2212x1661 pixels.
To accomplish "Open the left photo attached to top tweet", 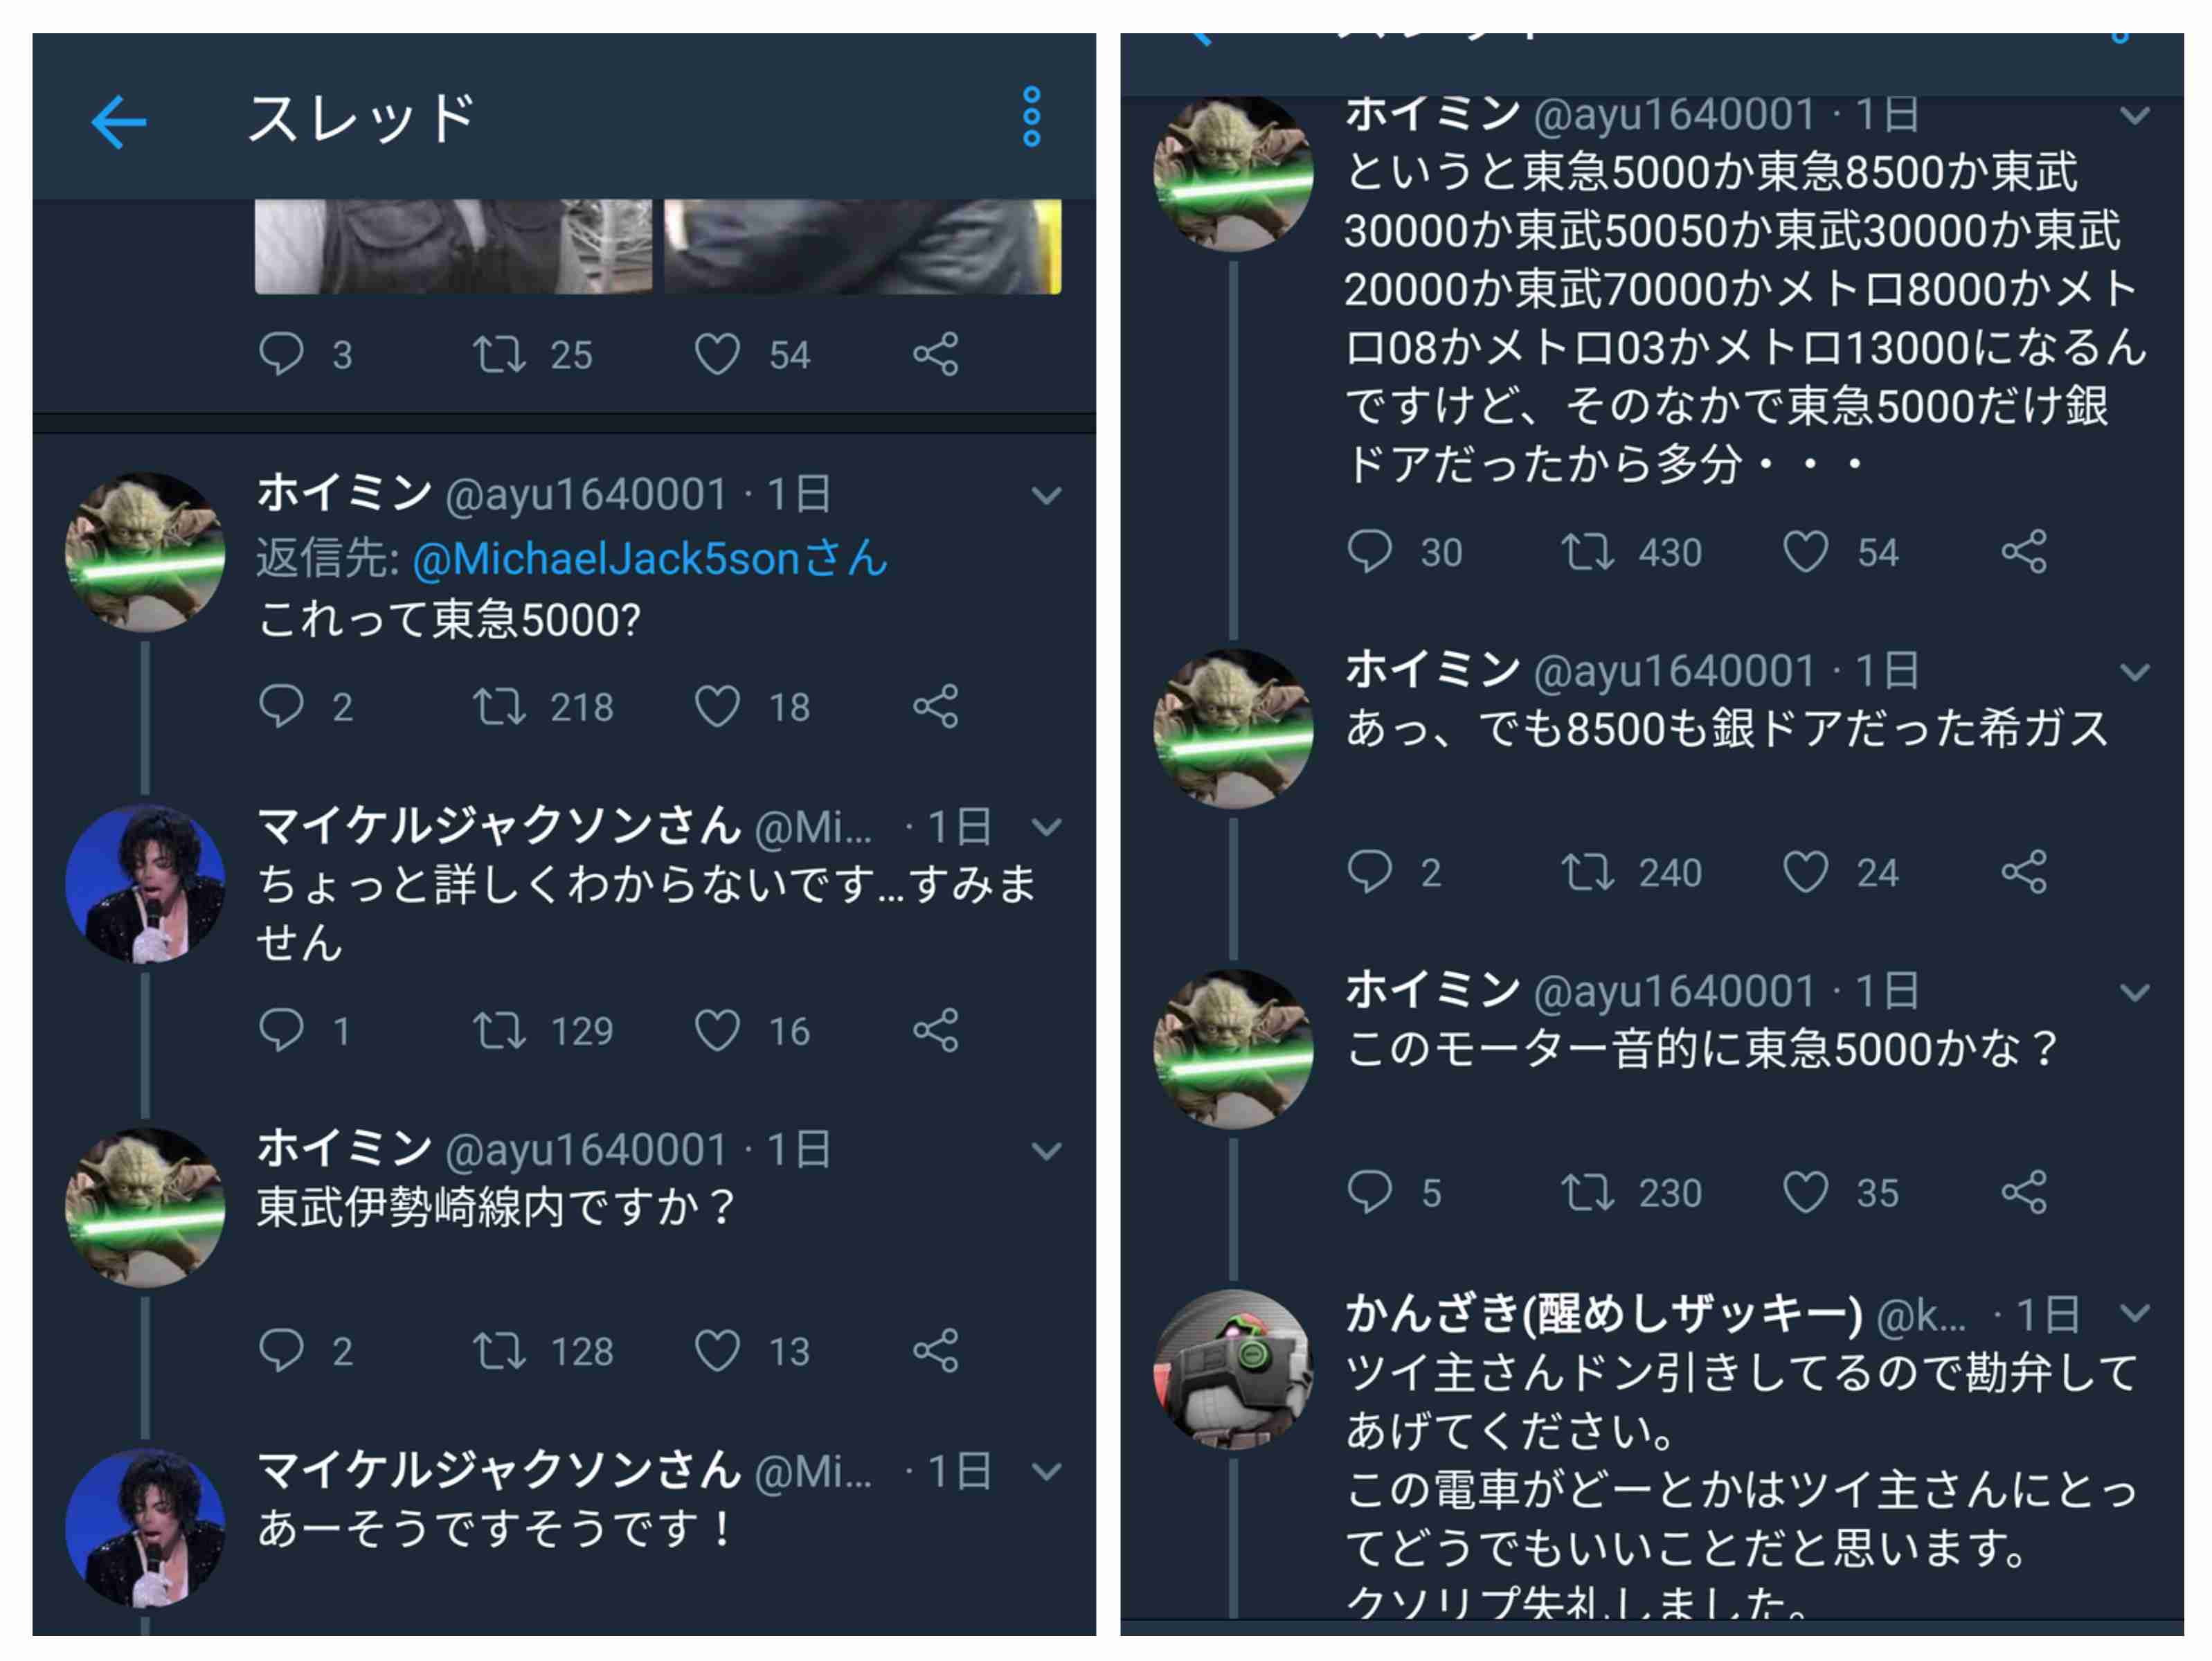I will 453,246.
